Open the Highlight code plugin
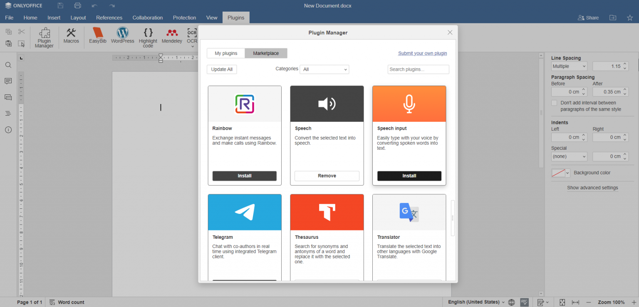Image resolution: width=639 pixels, height=307 pixels. pyautogui.click(x=148, y=37)
